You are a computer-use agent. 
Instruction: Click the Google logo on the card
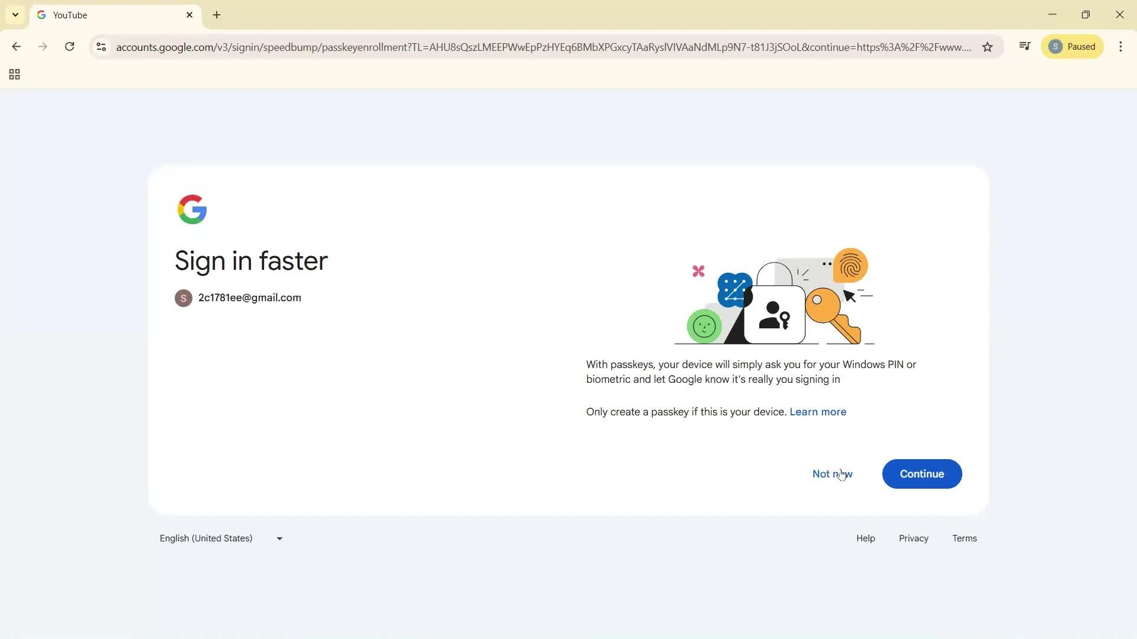pyautogui.click(x=192, y=209)
